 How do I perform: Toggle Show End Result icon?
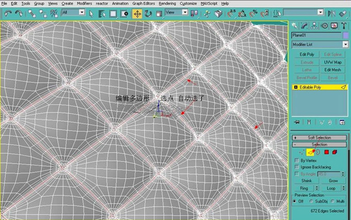click(309, 122)
